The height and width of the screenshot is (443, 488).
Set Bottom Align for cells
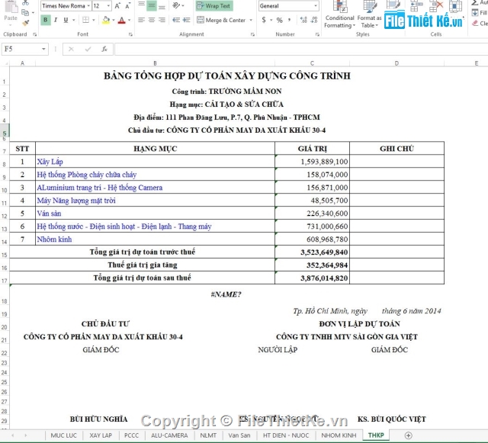tap(162, 5)
